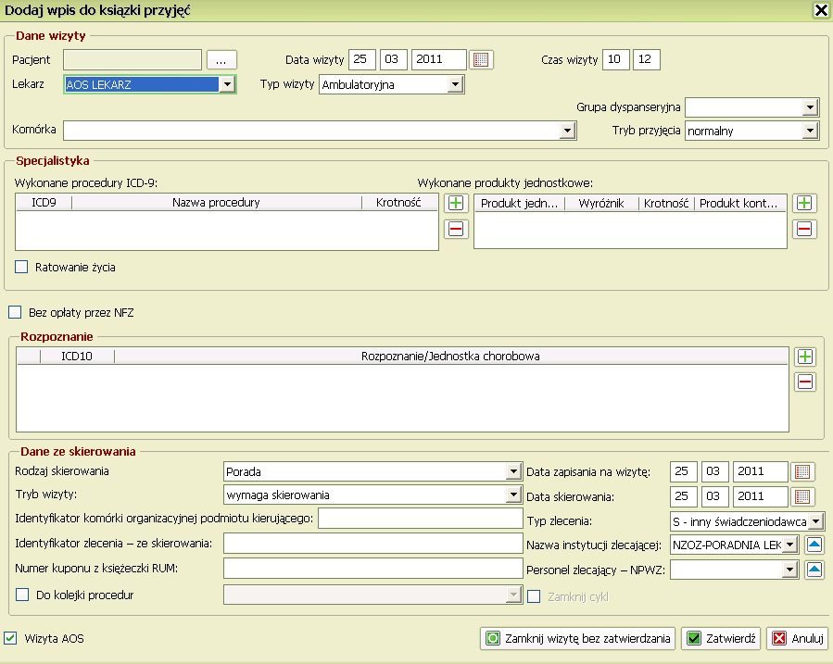This screenshot has height=664, width=833.
Task: Click Identyfikator komórki organizacyjnej input field
Action: tap(421, 518)
